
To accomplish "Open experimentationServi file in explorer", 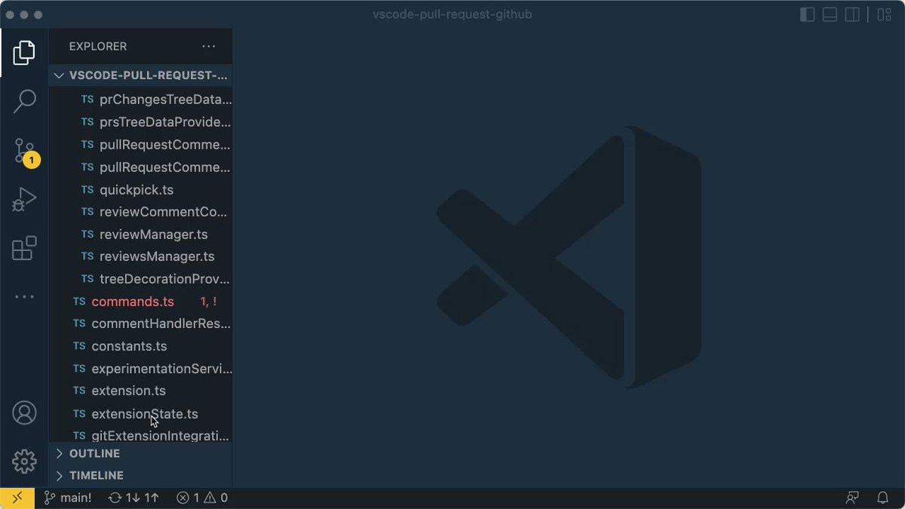I will point(141,369).
